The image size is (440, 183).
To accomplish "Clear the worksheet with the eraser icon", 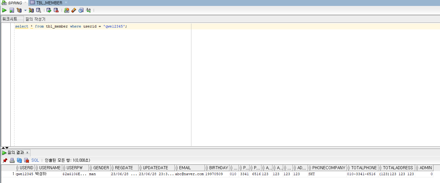I will pyautogui.click(x=74, y=10).
